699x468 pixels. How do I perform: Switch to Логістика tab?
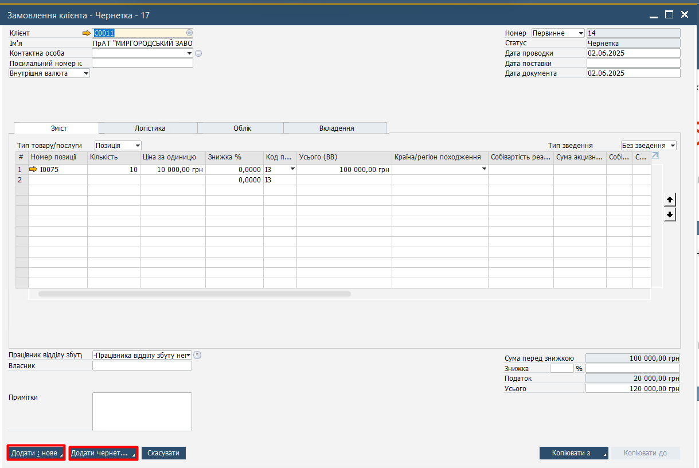click(149, 128)
